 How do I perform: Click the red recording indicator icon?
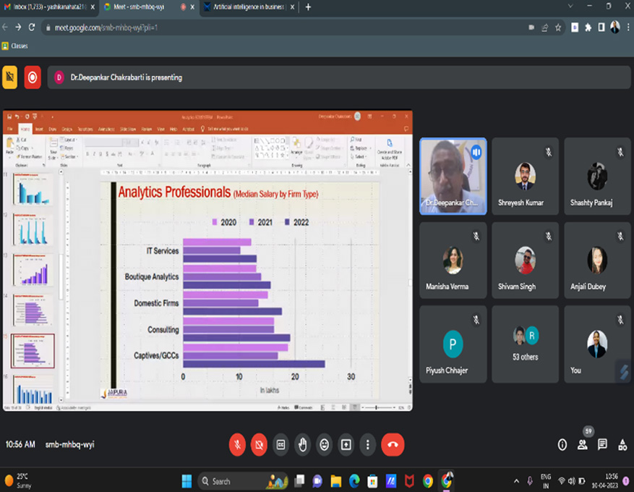click(x=33, y=77)
